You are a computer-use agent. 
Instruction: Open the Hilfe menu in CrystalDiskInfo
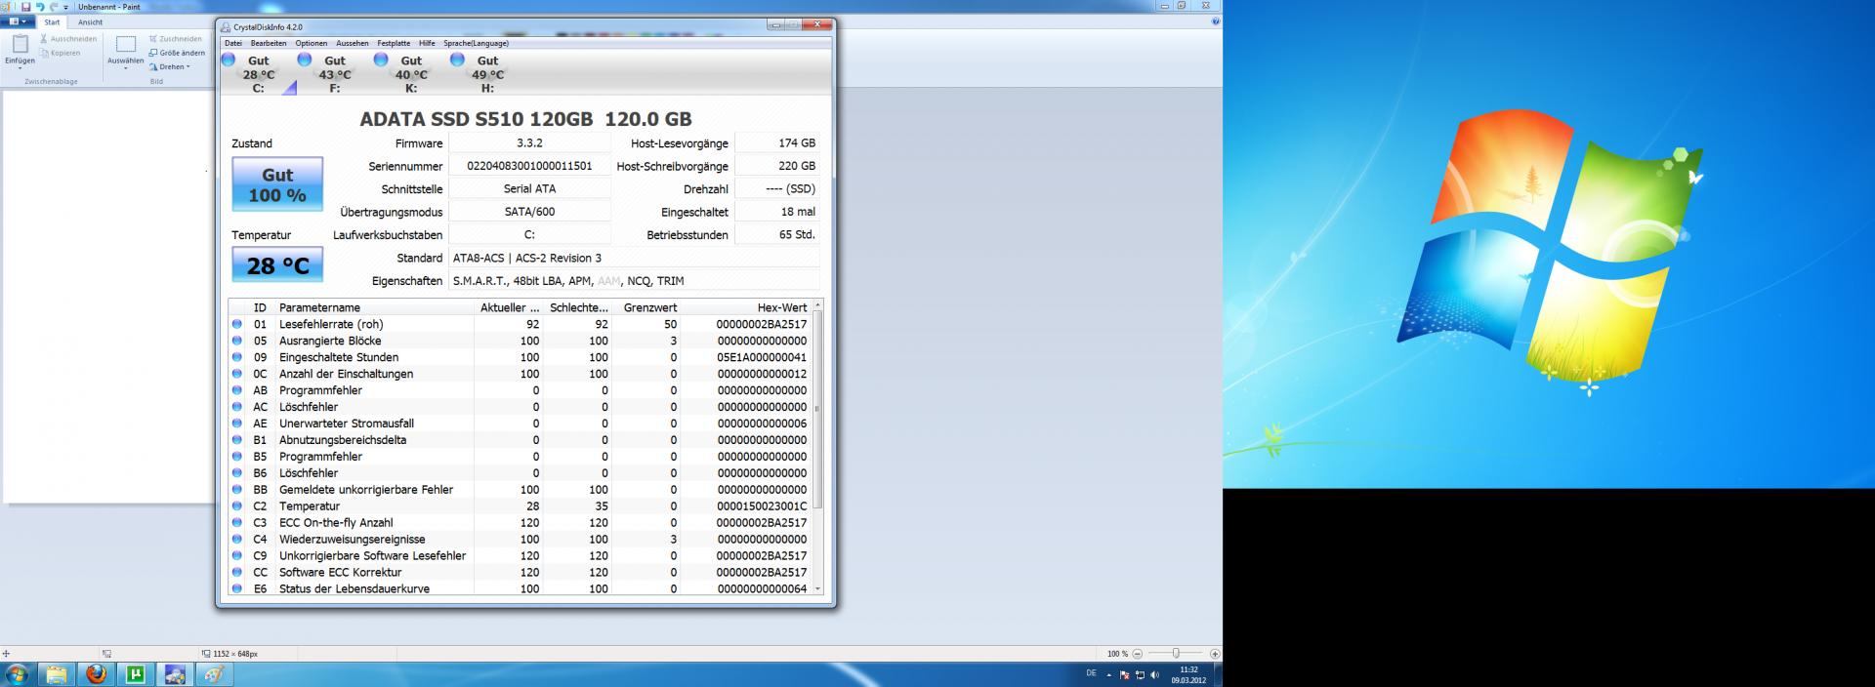click(x=427, y=43)
